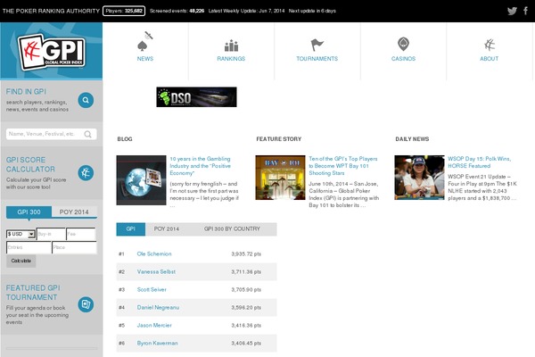Image resolution: width=535 pixels, height=357 pixels.
Task: Open 'Ten of the GPI's Top Players' story link
Action: tap(343, 166)
